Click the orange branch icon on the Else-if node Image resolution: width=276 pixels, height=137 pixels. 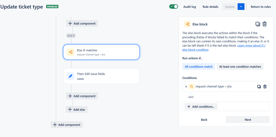pyautogui.click(x=70, y=52)
